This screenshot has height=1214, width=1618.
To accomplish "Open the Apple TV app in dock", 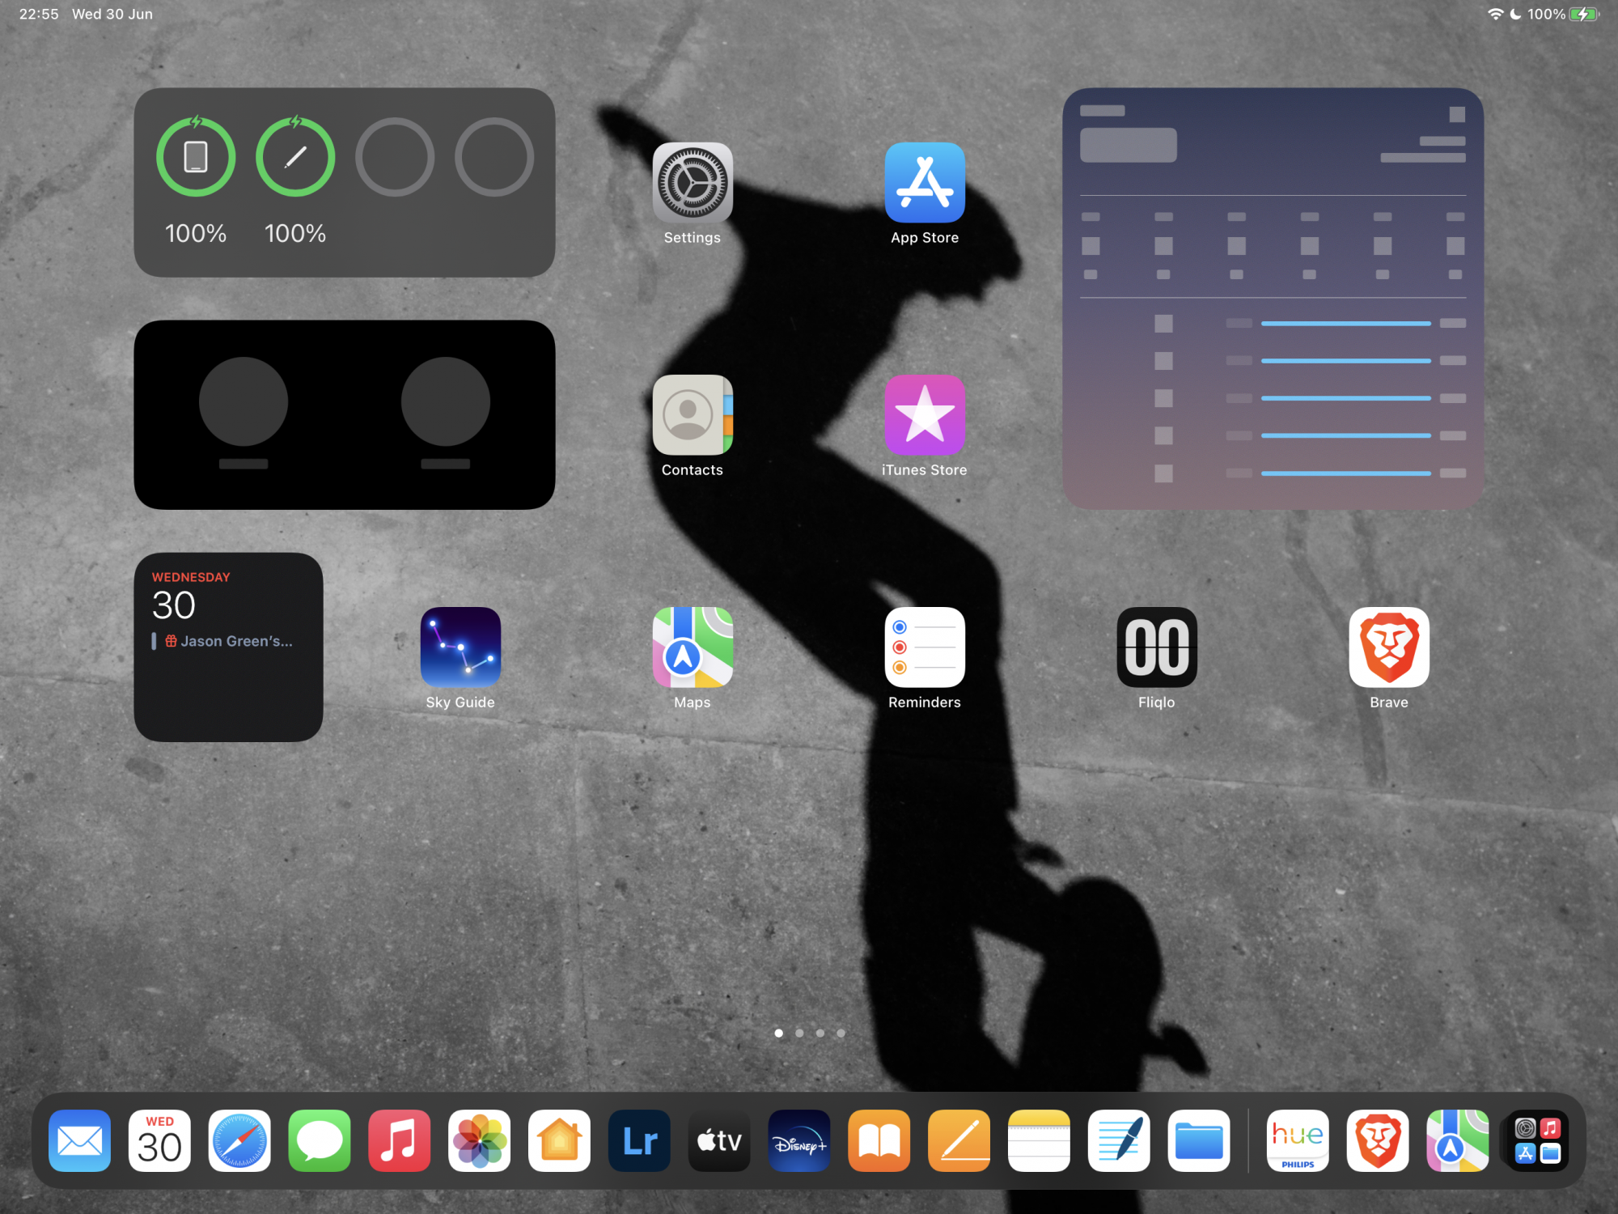I will (x=719, y=1141).
